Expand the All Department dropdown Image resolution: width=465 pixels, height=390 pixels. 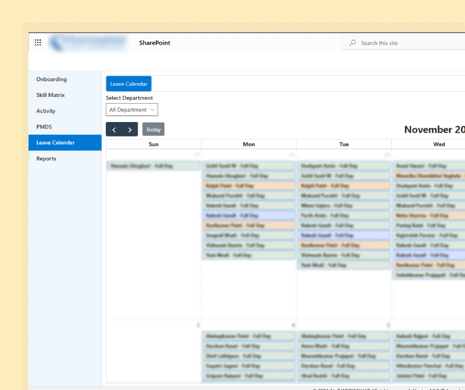click(x=132, y=110)
